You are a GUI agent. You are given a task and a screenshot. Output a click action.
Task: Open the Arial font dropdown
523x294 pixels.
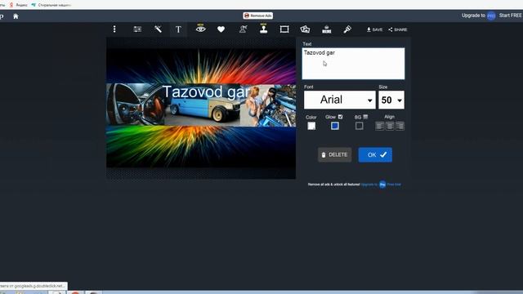point(340,100)
